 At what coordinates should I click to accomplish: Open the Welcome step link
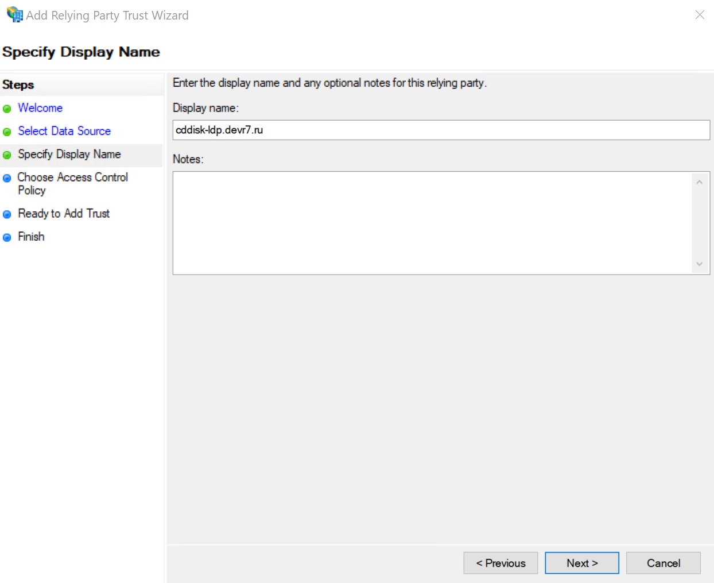40,108
